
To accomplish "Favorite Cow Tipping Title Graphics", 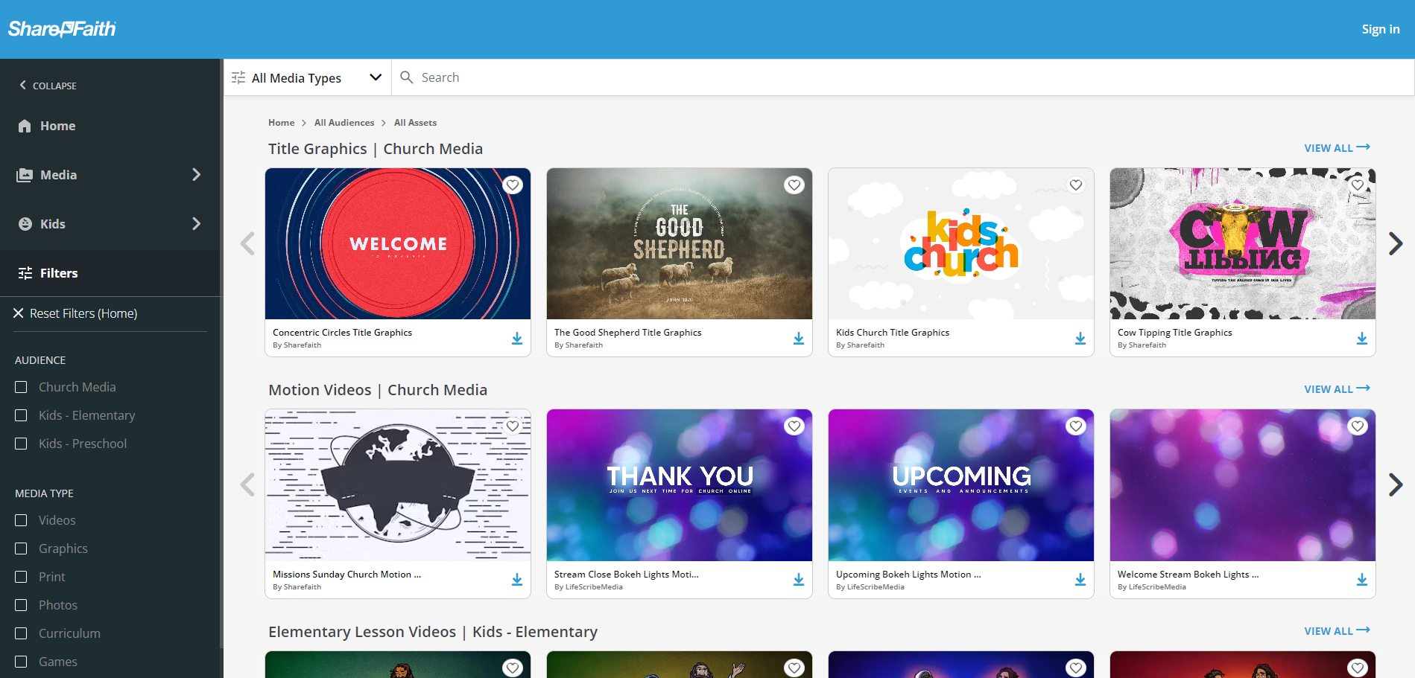I will click(x=1358, y=185).
